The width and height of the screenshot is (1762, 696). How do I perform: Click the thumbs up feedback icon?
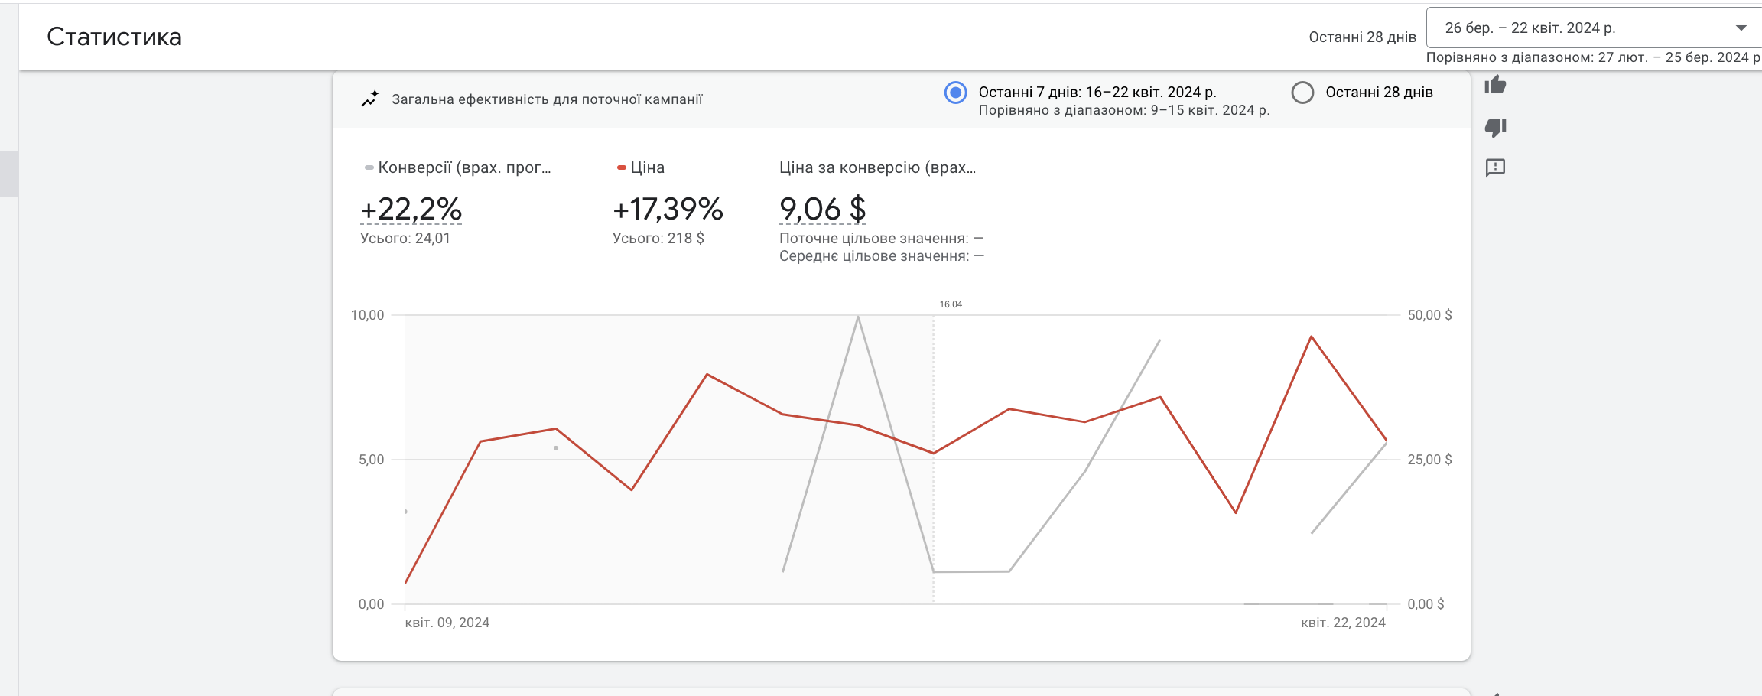[1495, 85]
